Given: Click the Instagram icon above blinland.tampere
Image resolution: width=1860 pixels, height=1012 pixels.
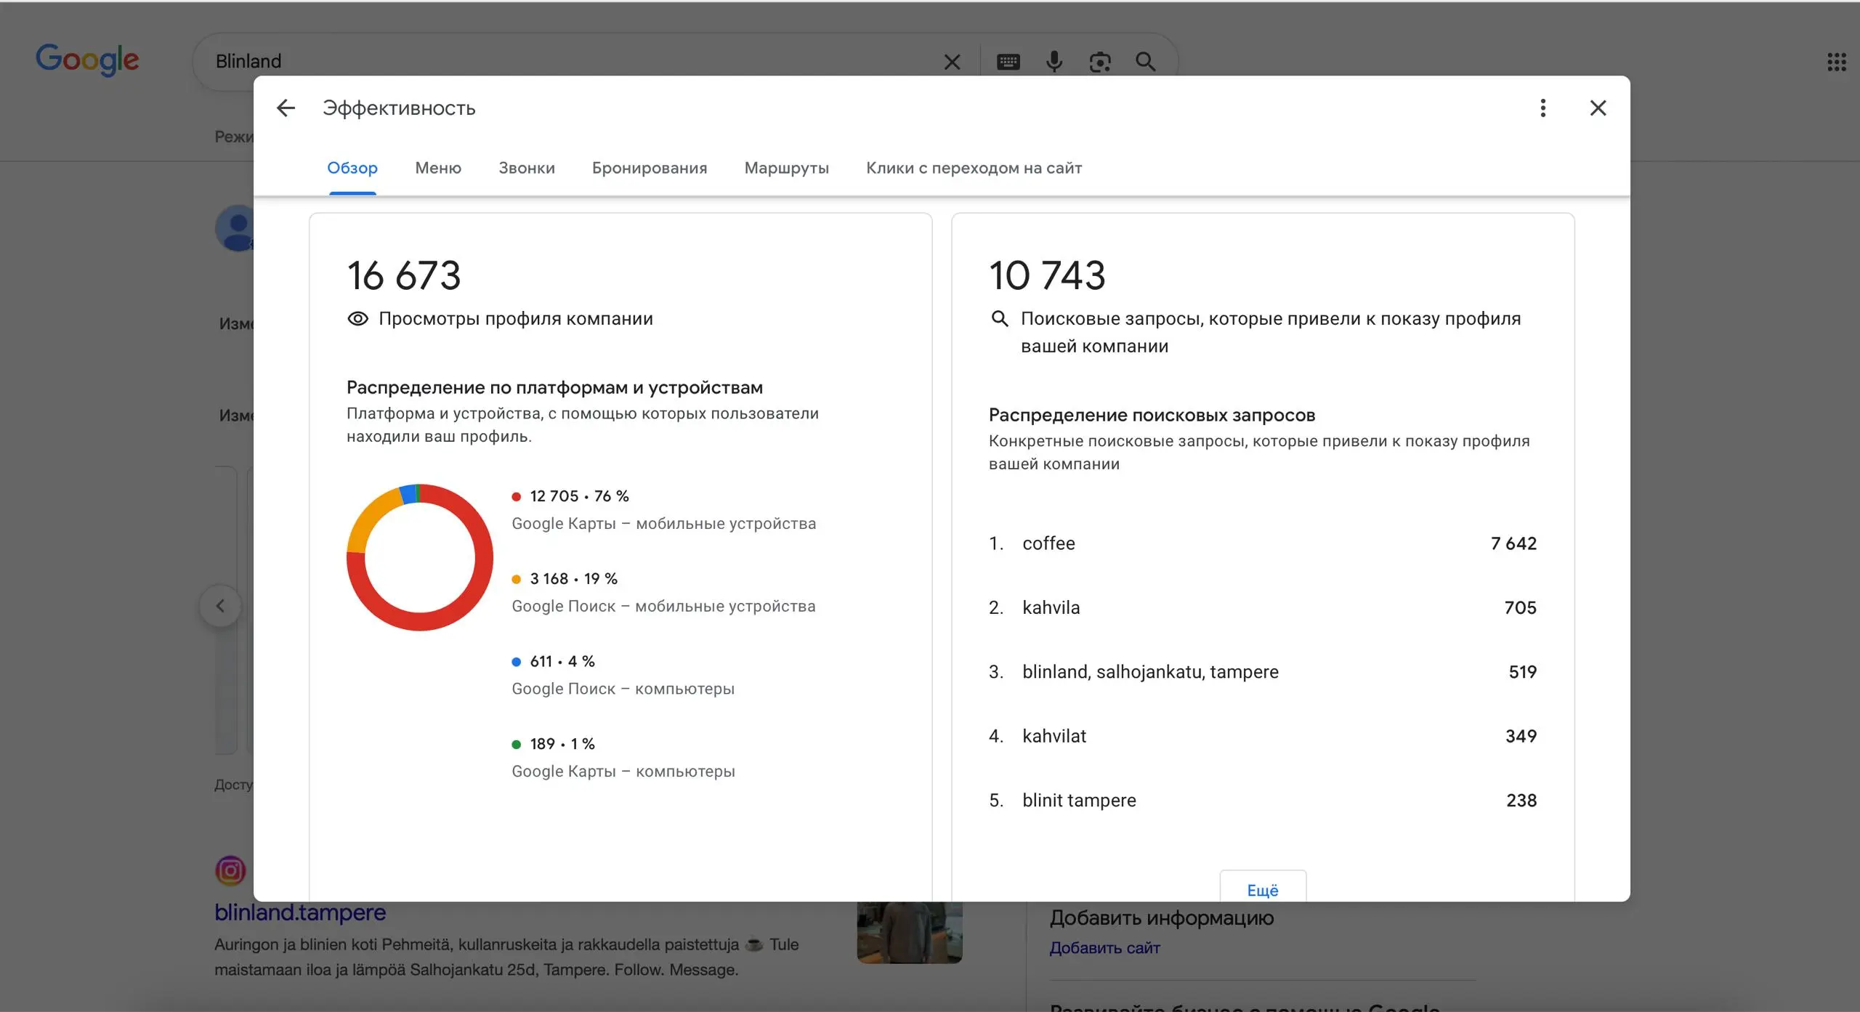Looking at the screenshot, I should pos(230,870).
